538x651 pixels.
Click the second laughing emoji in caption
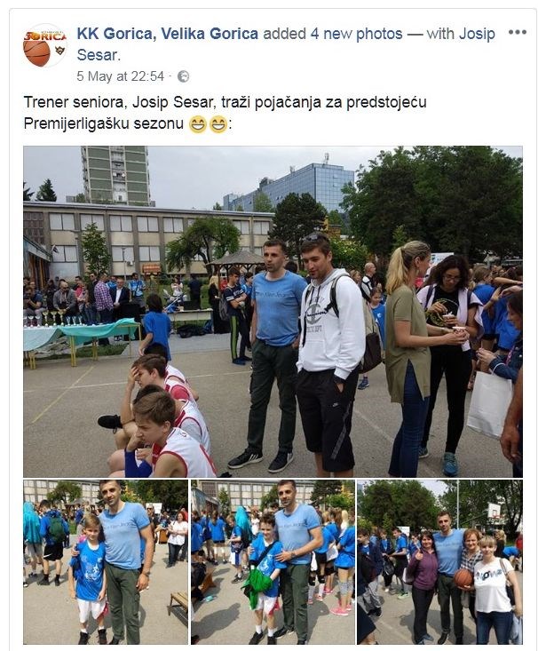point(218,124)
